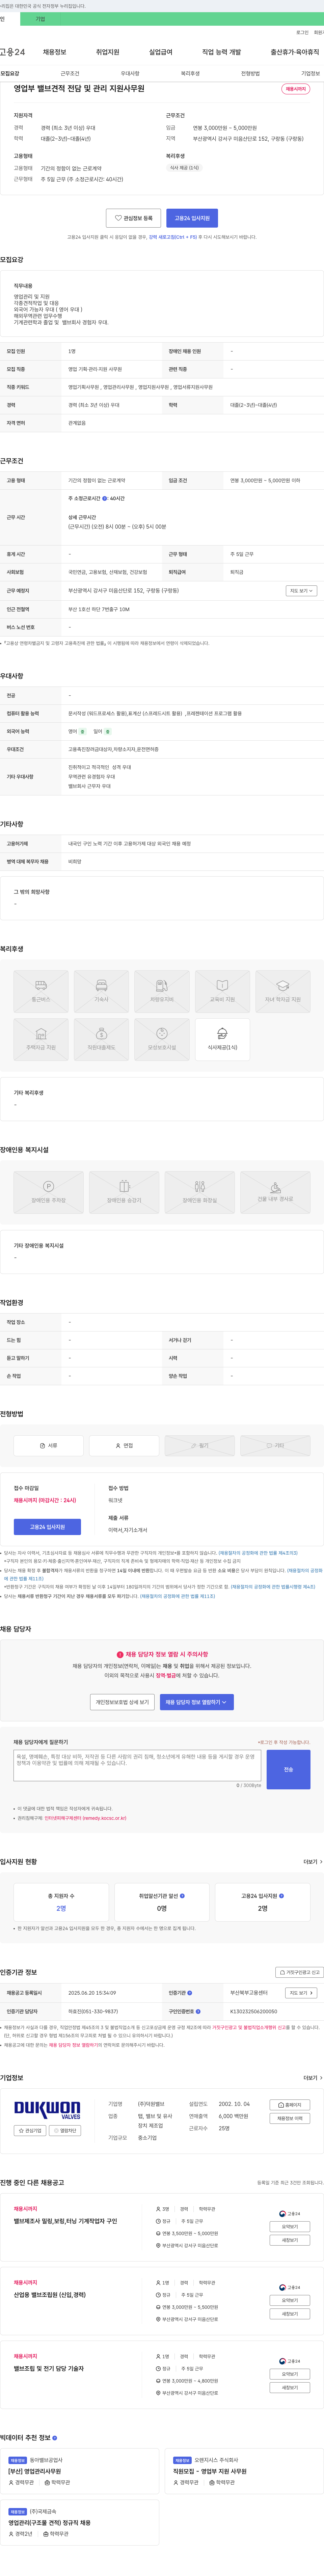Open the 산업용 밸브조립원 (신입,경력) posting
The image size is (324, 2576).
50,2295
